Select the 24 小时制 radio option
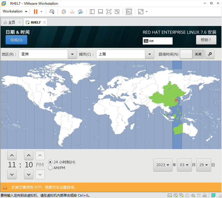 pyautogui.click(x=50, y=162)
